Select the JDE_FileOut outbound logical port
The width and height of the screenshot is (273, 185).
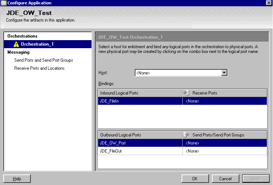pos(140,151)
